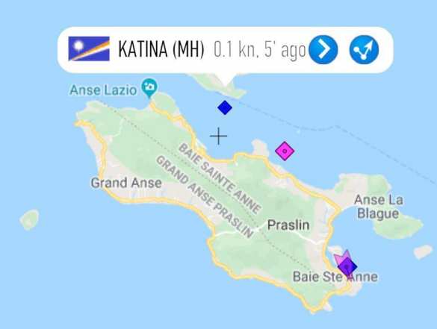Click the Anse Lazio place label

[103, 90]
